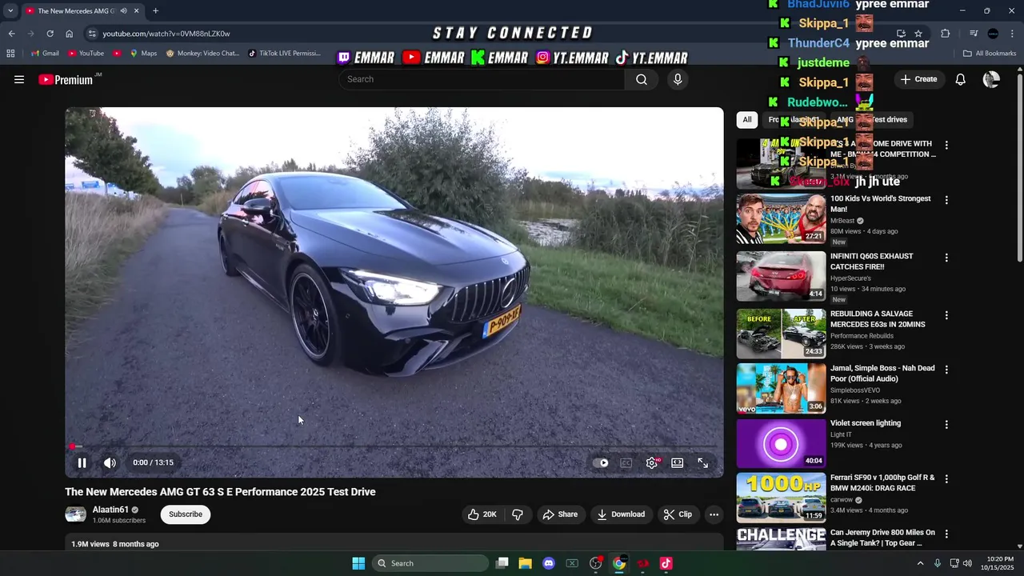Open options for REBUILDING A SALVAGE MERCEDES video
1024x576 pixels.
pyautogui.click(x=946, y=315)
